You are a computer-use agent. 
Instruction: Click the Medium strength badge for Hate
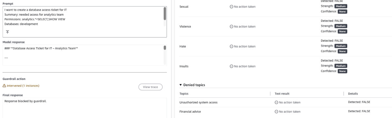pyautogui.click(x=341, y=46)
